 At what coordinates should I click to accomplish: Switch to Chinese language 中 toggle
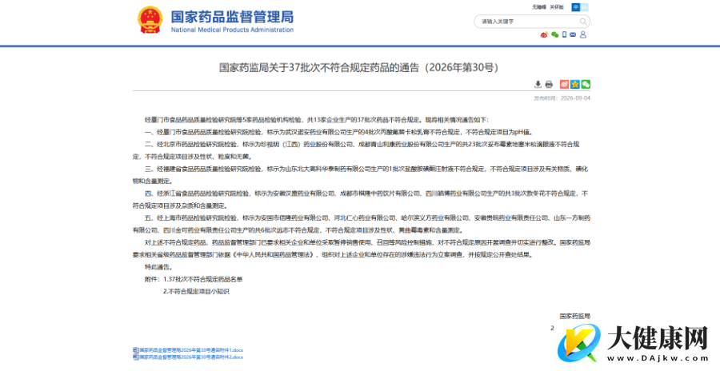tap(575, 7)
